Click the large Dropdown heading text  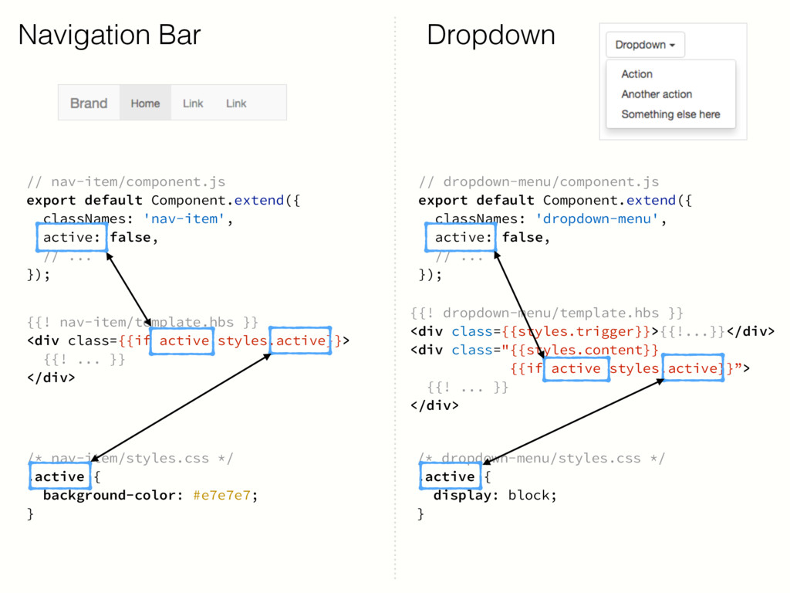point(491,36)
